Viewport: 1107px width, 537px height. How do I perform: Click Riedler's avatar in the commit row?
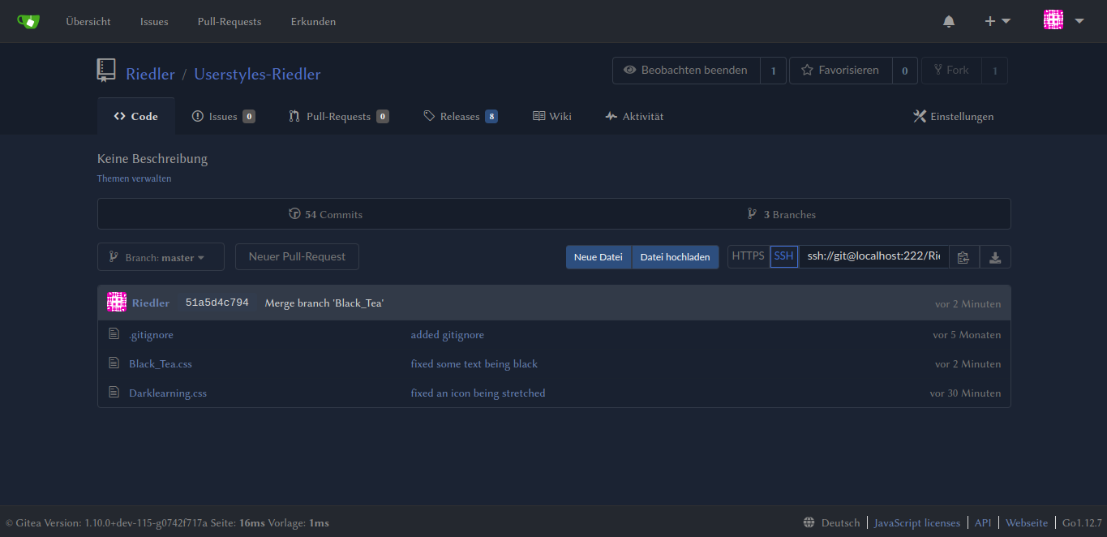[117, 303]
